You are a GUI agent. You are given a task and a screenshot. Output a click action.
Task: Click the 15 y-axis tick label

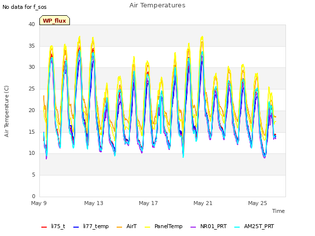point(31,132)
